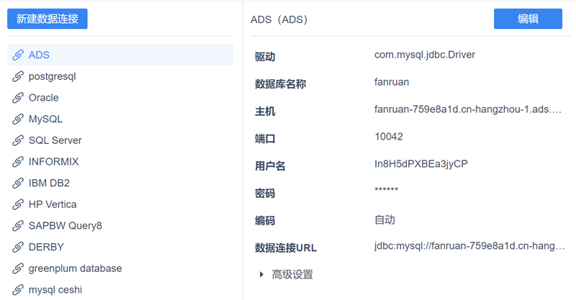Open the DERBY data connection
Screen dimensions: 576x300
[46, 247]
